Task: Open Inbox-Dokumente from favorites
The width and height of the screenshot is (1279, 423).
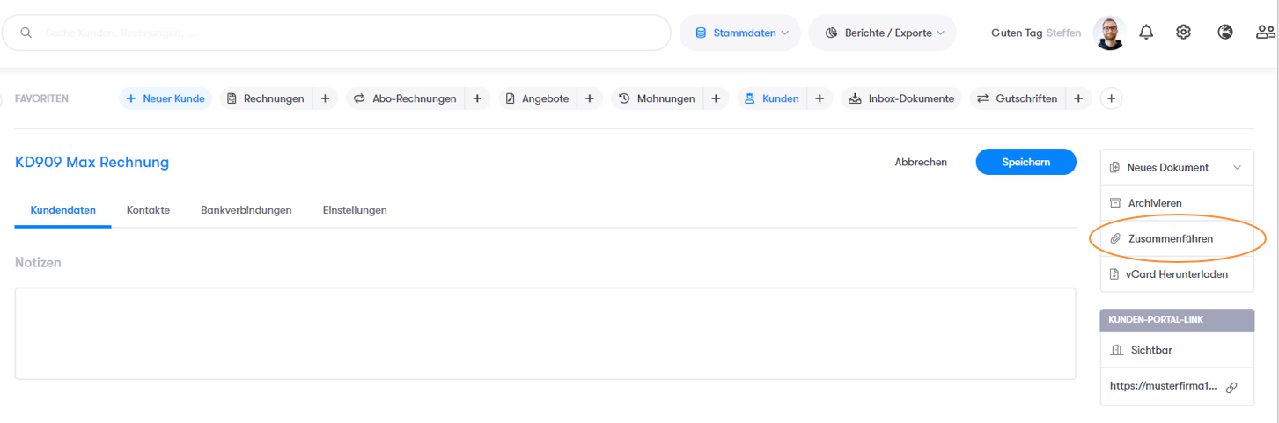Action: click(901, 98)
